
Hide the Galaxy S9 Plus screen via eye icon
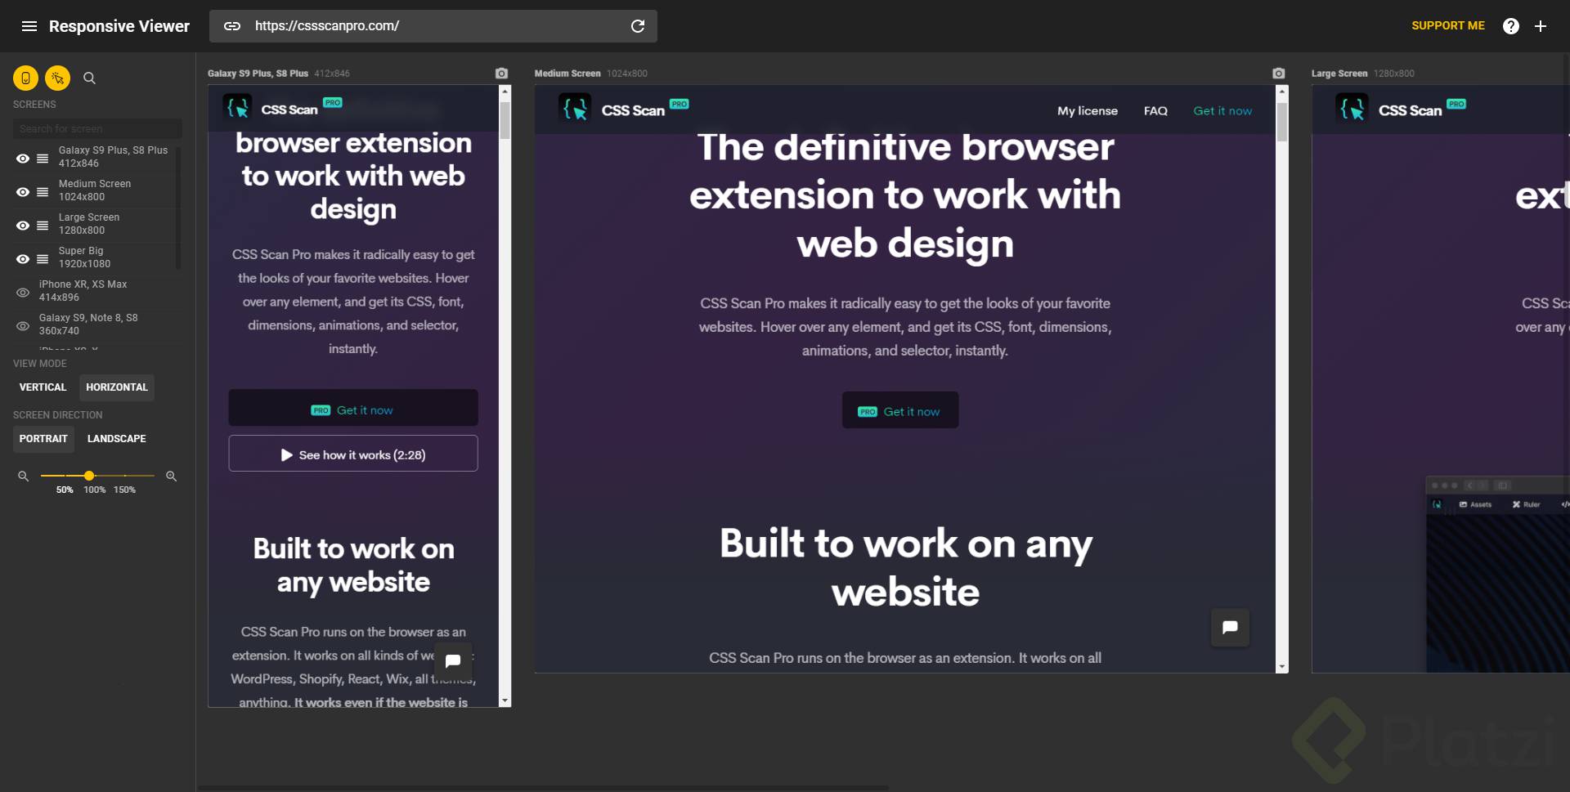click(x=23, y=158)
